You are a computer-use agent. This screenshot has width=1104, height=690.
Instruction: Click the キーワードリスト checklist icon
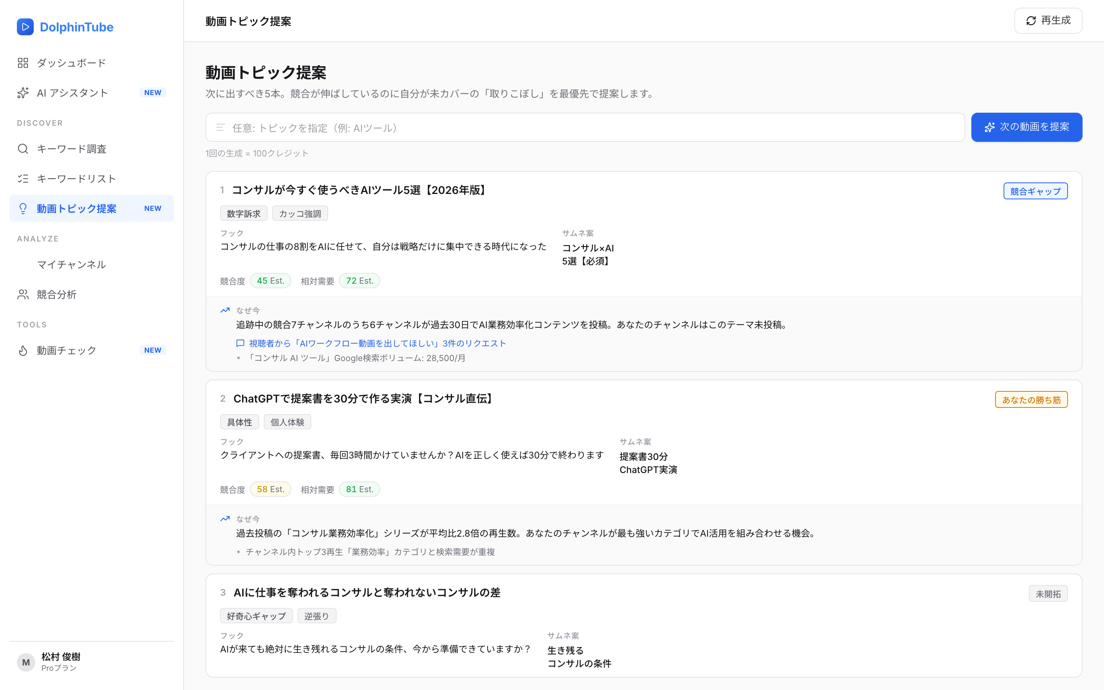[23, 178]
